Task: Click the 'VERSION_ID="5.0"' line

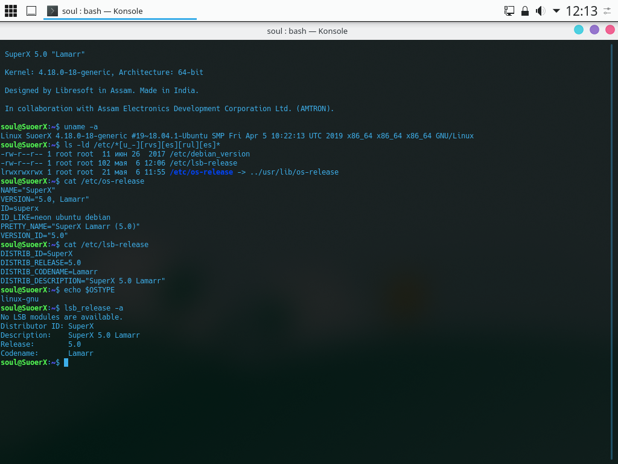Action: (34, 236)
